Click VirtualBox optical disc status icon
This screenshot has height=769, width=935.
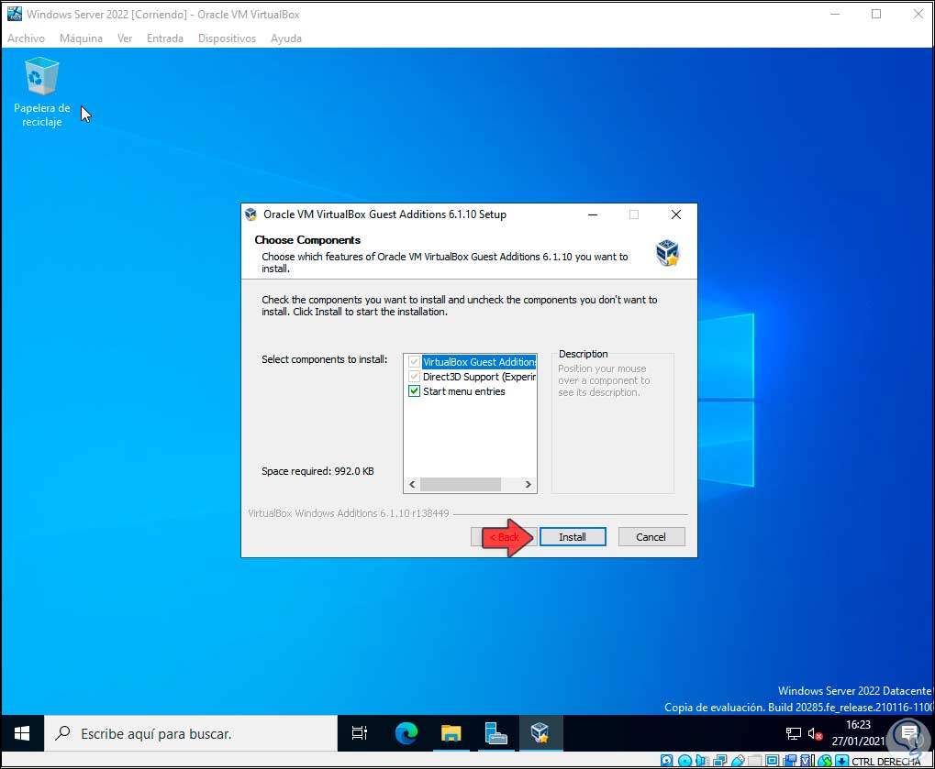tap(685, 761)
